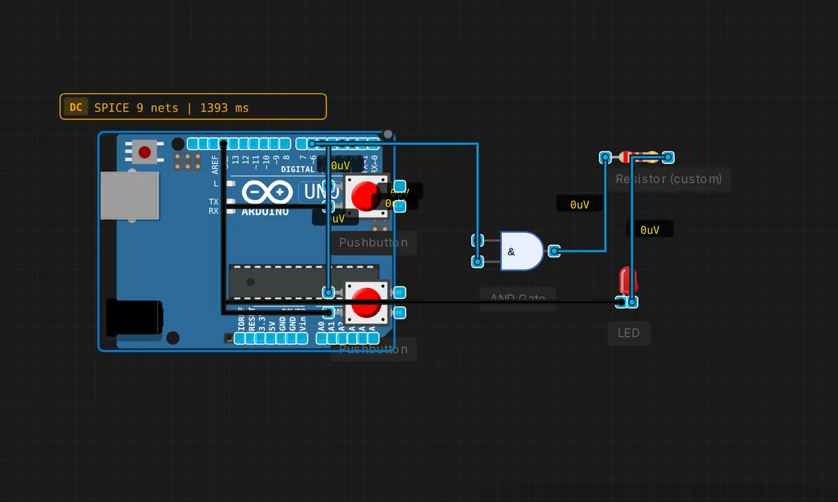Click the 0uV label under the DIGITAL header
Viewport: 838px width, 502px height.
[x=340, y=166]
